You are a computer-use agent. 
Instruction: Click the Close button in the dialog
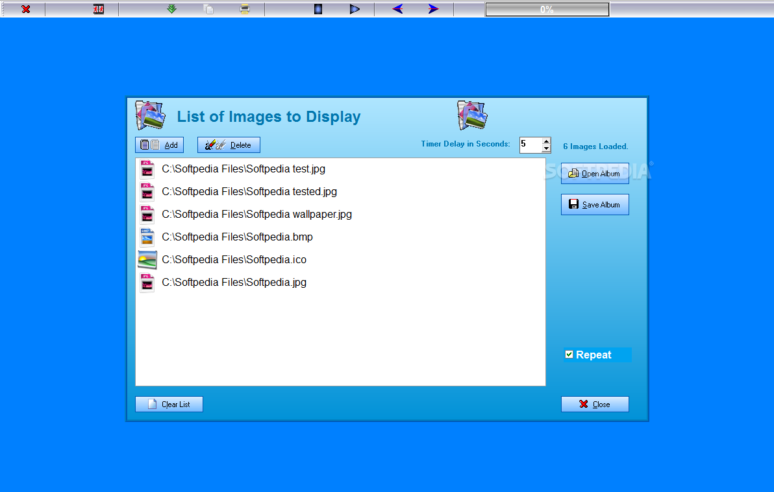[x=595, y=404]
